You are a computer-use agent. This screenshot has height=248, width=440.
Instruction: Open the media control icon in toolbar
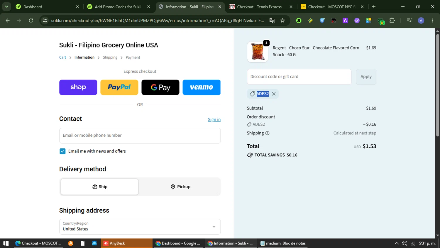409,20
